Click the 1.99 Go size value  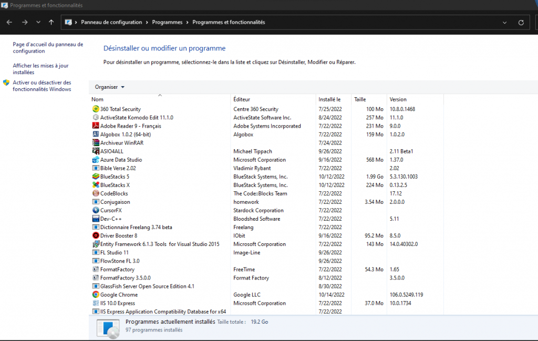375,177
